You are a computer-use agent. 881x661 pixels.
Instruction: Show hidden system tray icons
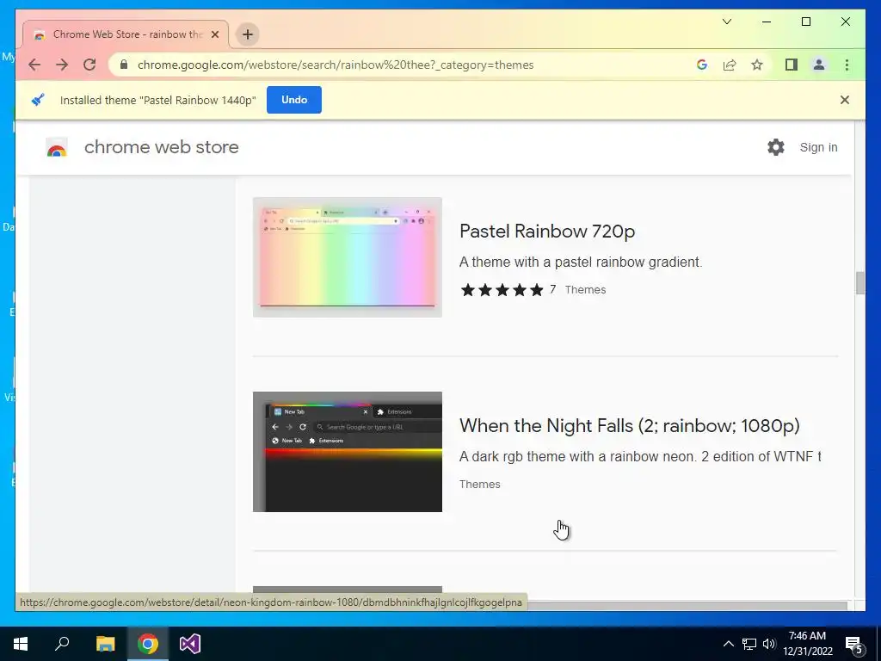(x=728, y=644)
